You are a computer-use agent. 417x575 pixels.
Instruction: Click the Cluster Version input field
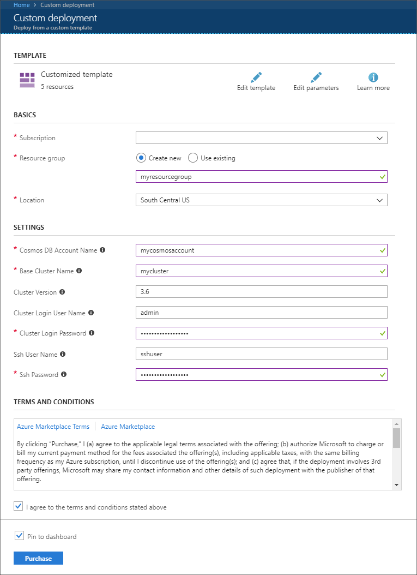click(x=261, y=292)
